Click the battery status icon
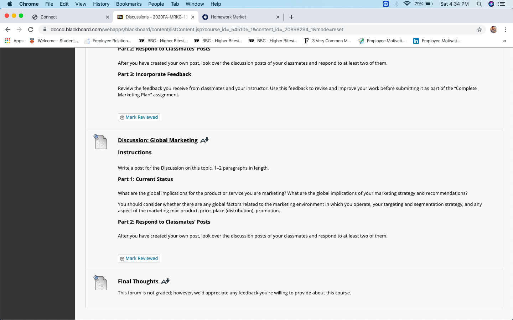The height and width of the screenshot is (320, 513). point(429,4)
